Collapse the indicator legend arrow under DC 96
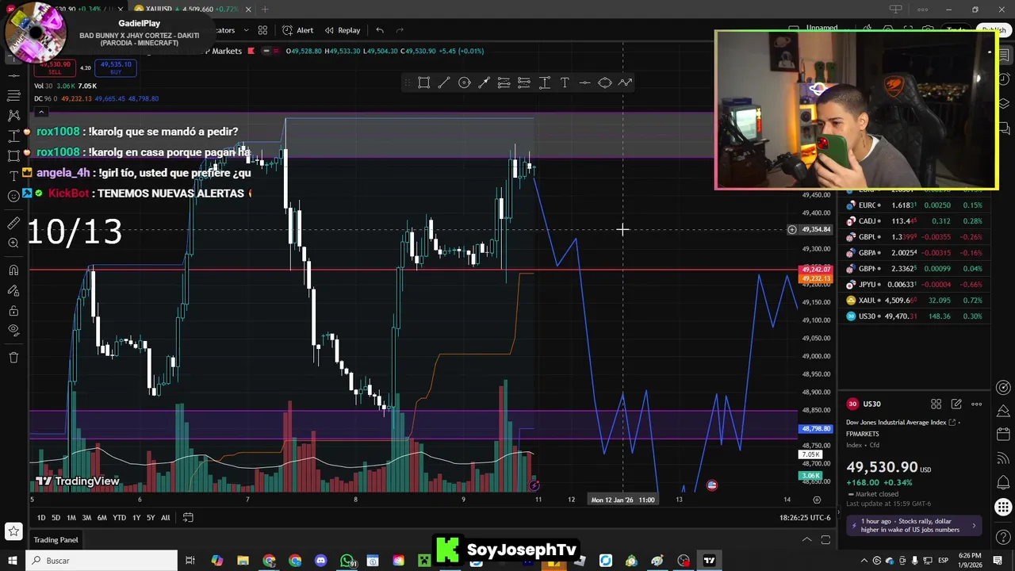This screenshot has height=571, width=1015. 40,112
